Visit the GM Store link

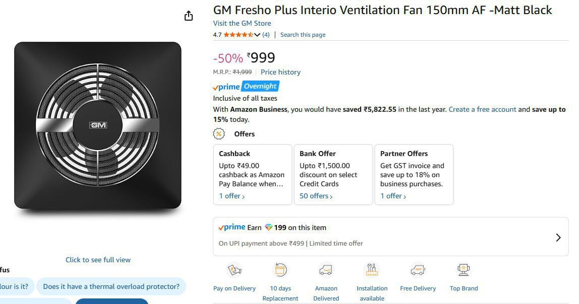(242, 23)
